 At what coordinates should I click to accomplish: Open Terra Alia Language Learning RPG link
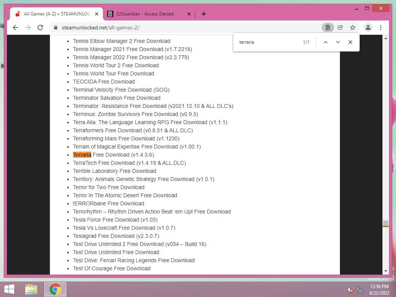[150, 122]
